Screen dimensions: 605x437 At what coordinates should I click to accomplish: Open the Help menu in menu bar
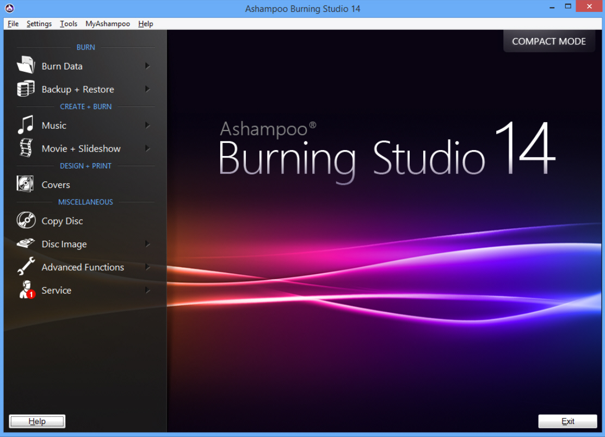(146, 23)
